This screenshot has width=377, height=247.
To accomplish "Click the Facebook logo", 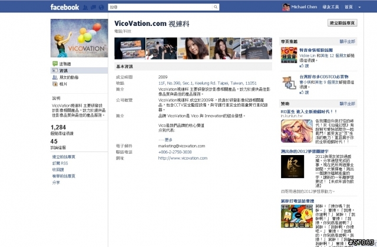I will [x=64, y=7].
